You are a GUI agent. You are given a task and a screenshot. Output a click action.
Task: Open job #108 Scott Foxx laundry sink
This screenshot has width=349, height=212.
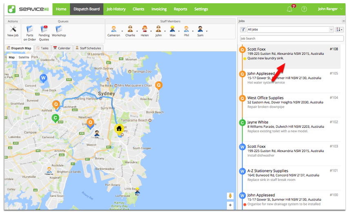click(291, 56)
